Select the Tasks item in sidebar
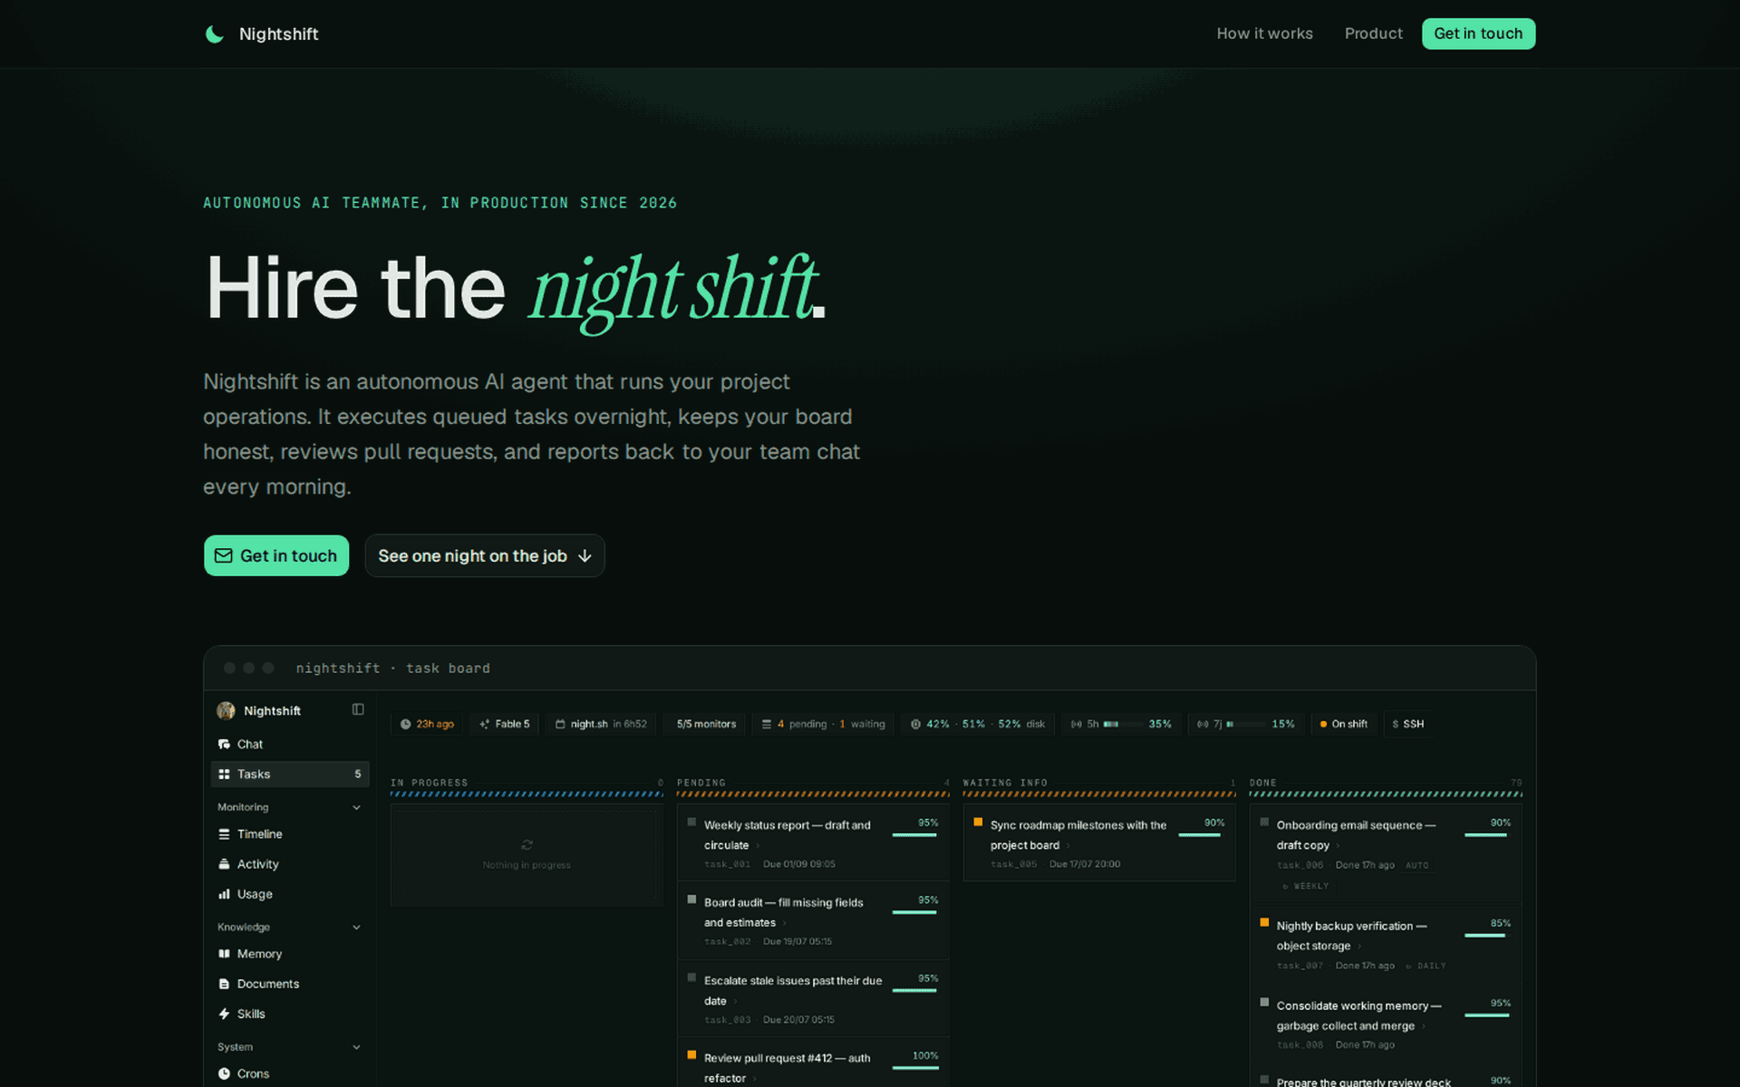 [x=290, y=774]
